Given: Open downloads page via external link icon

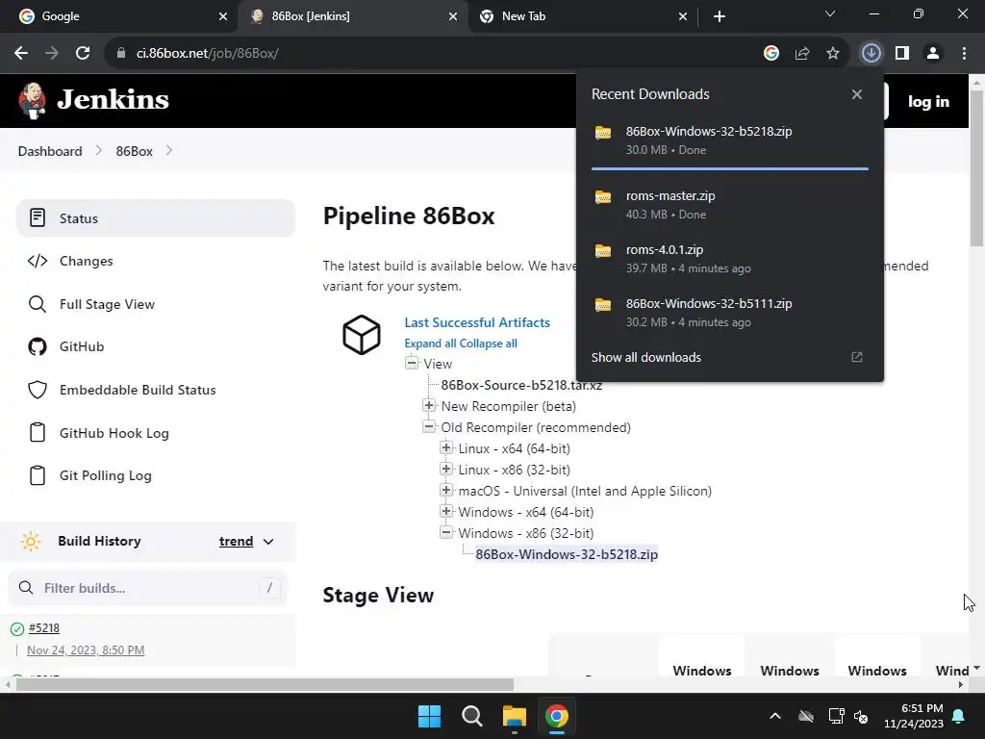Looking at the screenshot, I should point(856,357).
